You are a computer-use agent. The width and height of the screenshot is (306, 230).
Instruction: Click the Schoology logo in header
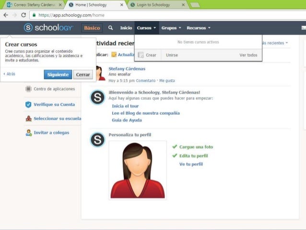click(48, 28)
